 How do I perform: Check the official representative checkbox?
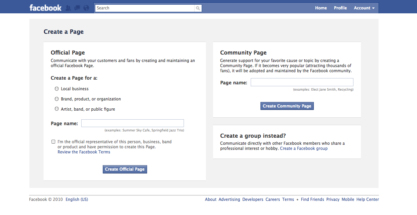pyautogui.click(x=53, y=142)
